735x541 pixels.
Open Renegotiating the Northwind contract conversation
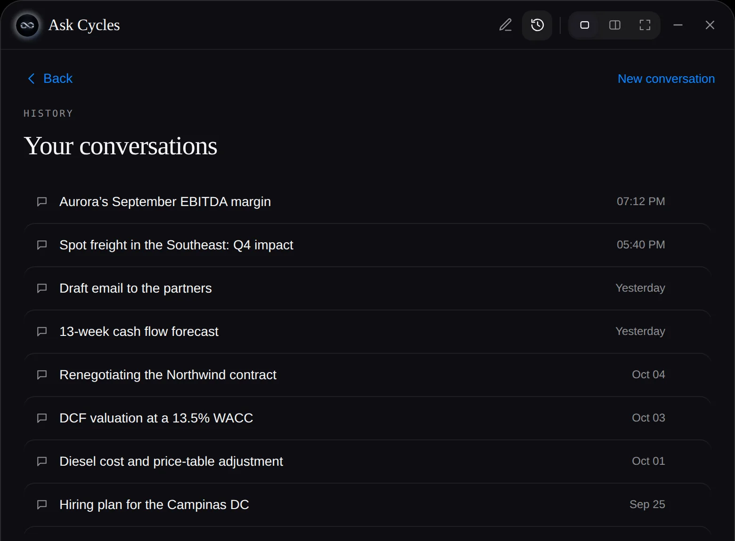(x=367, y=375)
